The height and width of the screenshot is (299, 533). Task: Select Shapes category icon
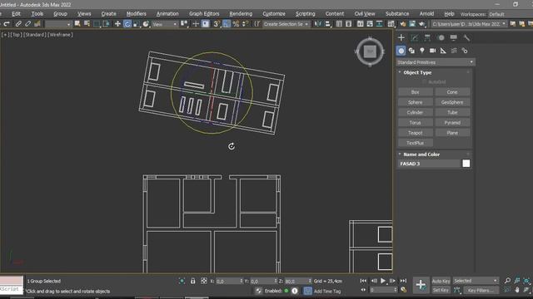coord(411,51)
